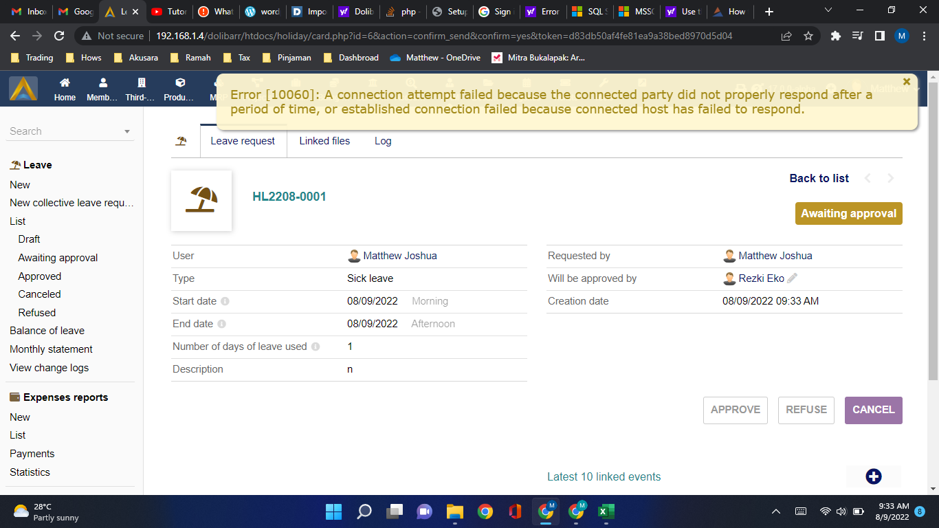Go Back to list
Viewport: 939px width, 528px height.
[819, 178]
